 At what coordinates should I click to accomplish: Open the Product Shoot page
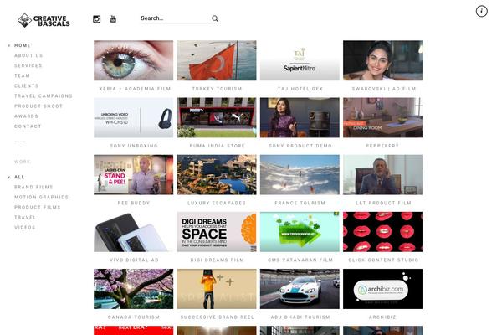click(x=38, y=106)
